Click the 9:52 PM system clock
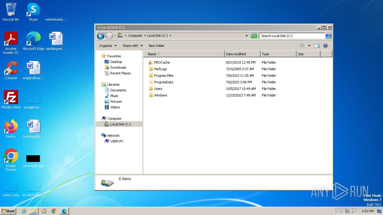The height and width of the screenshot is (215, 383). tap(367, 211)
